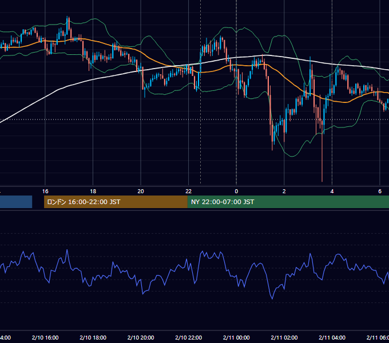Click the 20 hour label on the time axis

click(x=141, y=192)
